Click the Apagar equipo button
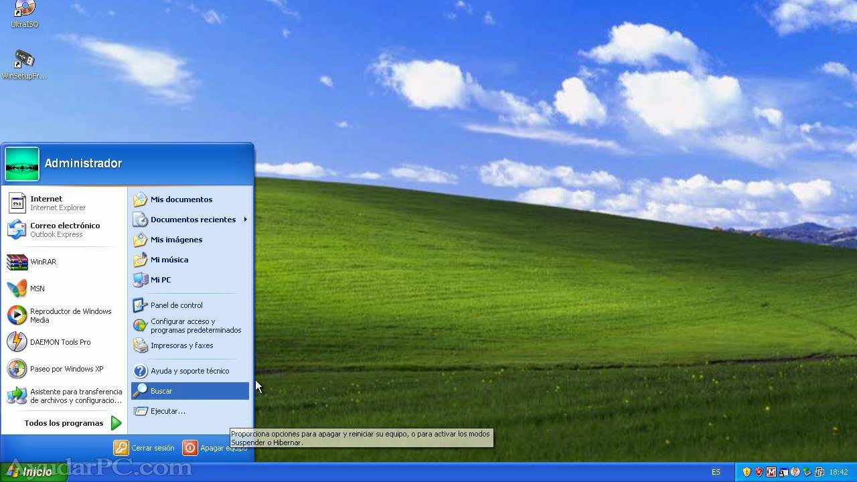 pyautogui.click(x=215, y=448)
